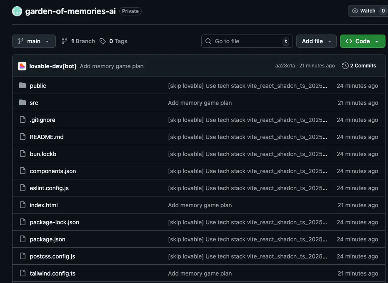Click the src folder icon
The height and width of the screenshot is (283, 388).
(x=23, y=103)
